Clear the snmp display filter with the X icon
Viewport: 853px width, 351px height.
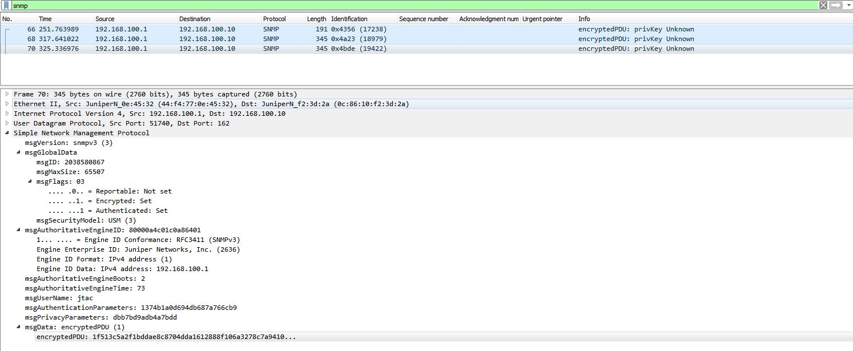823,5
